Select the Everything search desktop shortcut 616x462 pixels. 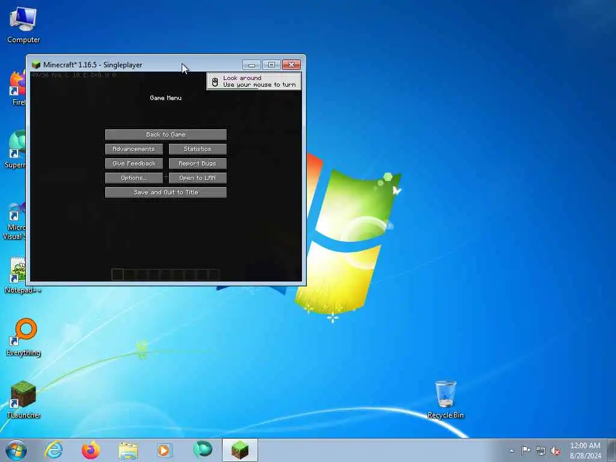[x=23, y=337]
